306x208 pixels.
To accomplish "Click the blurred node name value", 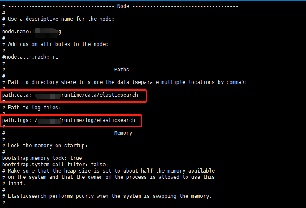I will click(48, 32).
